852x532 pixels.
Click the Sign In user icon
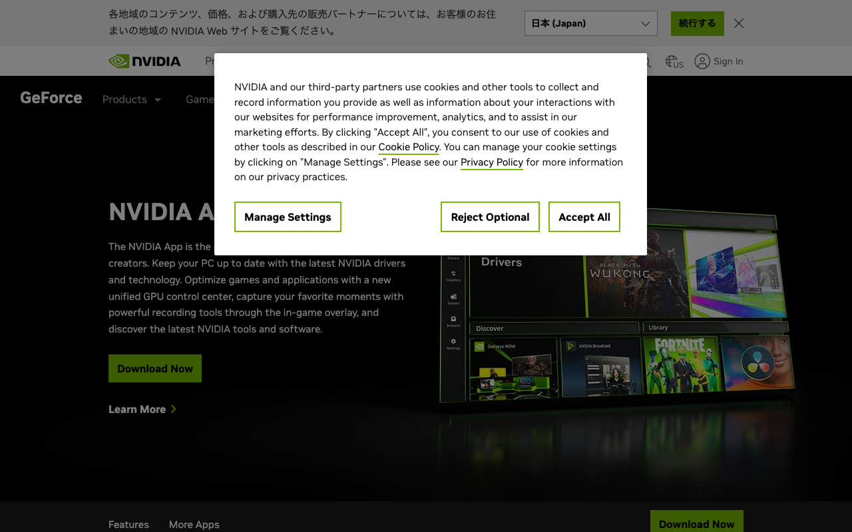point(702,61)
